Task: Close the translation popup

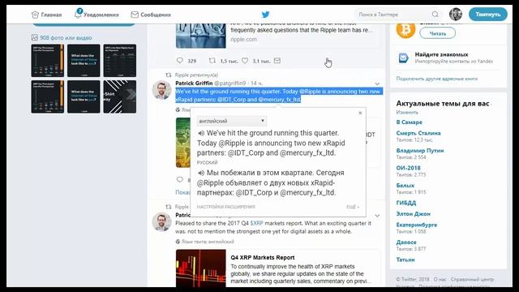Action: click(360, 113)
